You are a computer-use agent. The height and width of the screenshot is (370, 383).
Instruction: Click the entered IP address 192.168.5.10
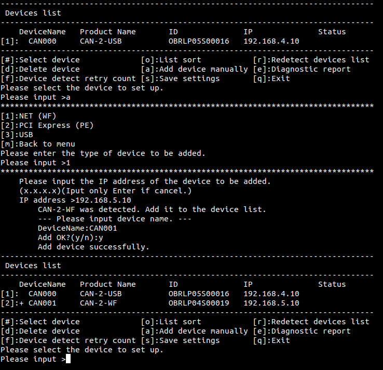[103, 200]
